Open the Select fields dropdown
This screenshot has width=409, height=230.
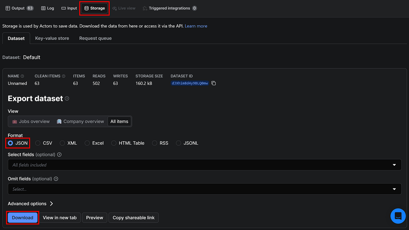point(204,165)
